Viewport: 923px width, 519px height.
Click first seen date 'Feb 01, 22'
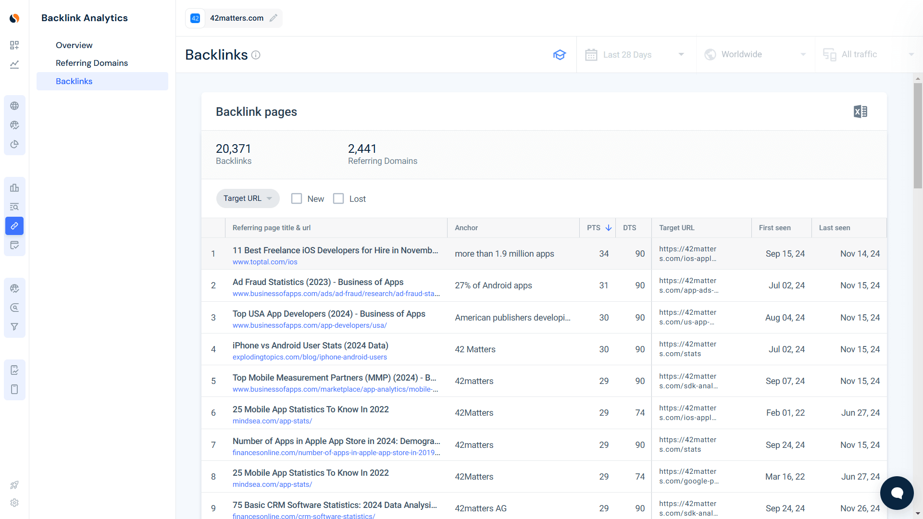pos(786,413)
